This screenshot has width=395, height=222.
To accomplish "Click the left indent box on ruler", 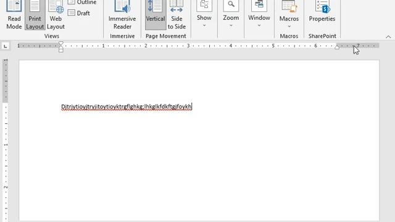I will pyautogui.click(x=61, y=51).
